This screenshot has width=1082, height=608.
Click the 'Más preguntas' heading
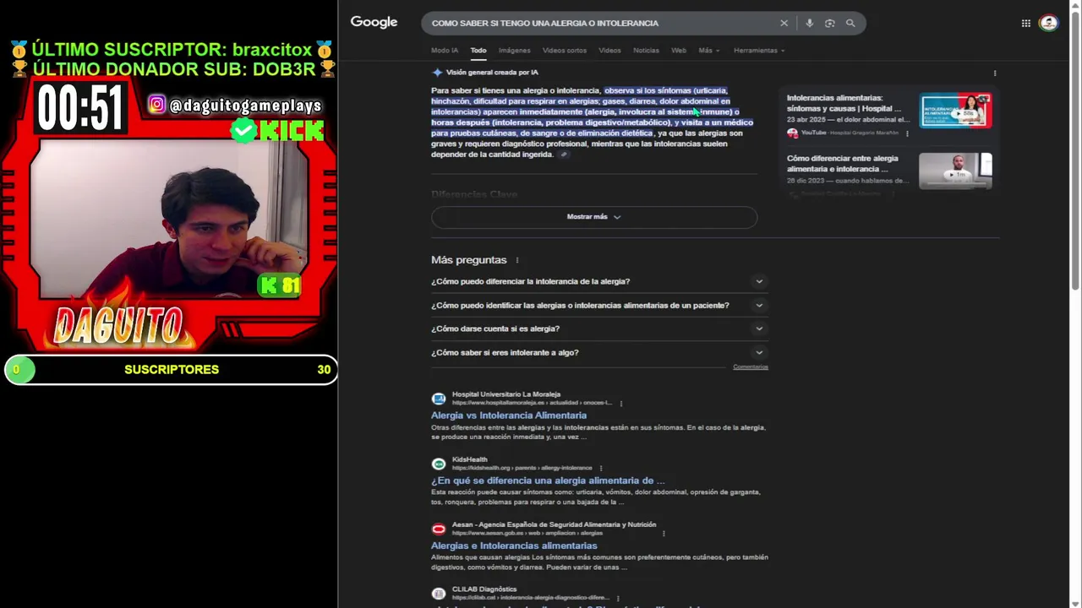point(468,260)
